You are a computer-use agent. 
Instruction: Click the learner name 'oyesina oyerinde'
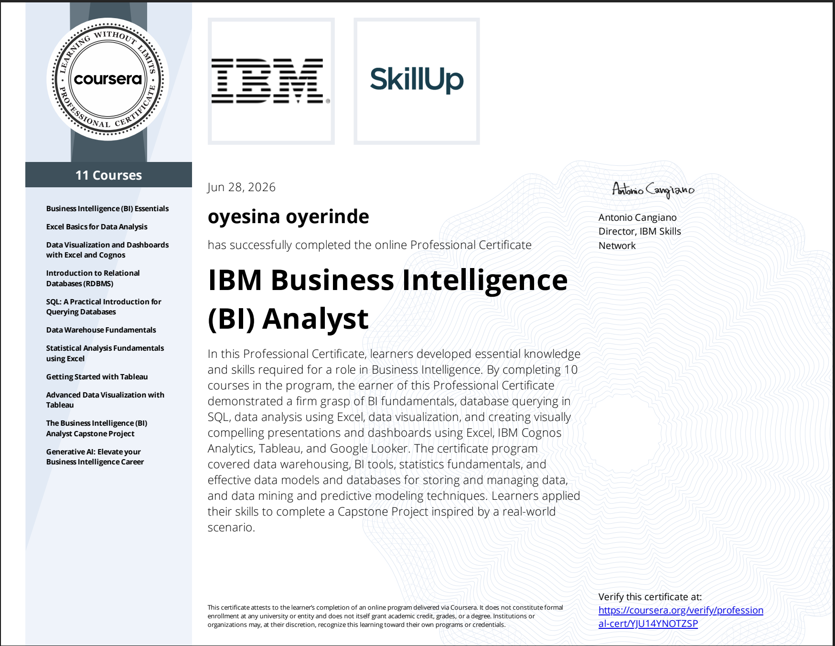(x=288, y=216)
